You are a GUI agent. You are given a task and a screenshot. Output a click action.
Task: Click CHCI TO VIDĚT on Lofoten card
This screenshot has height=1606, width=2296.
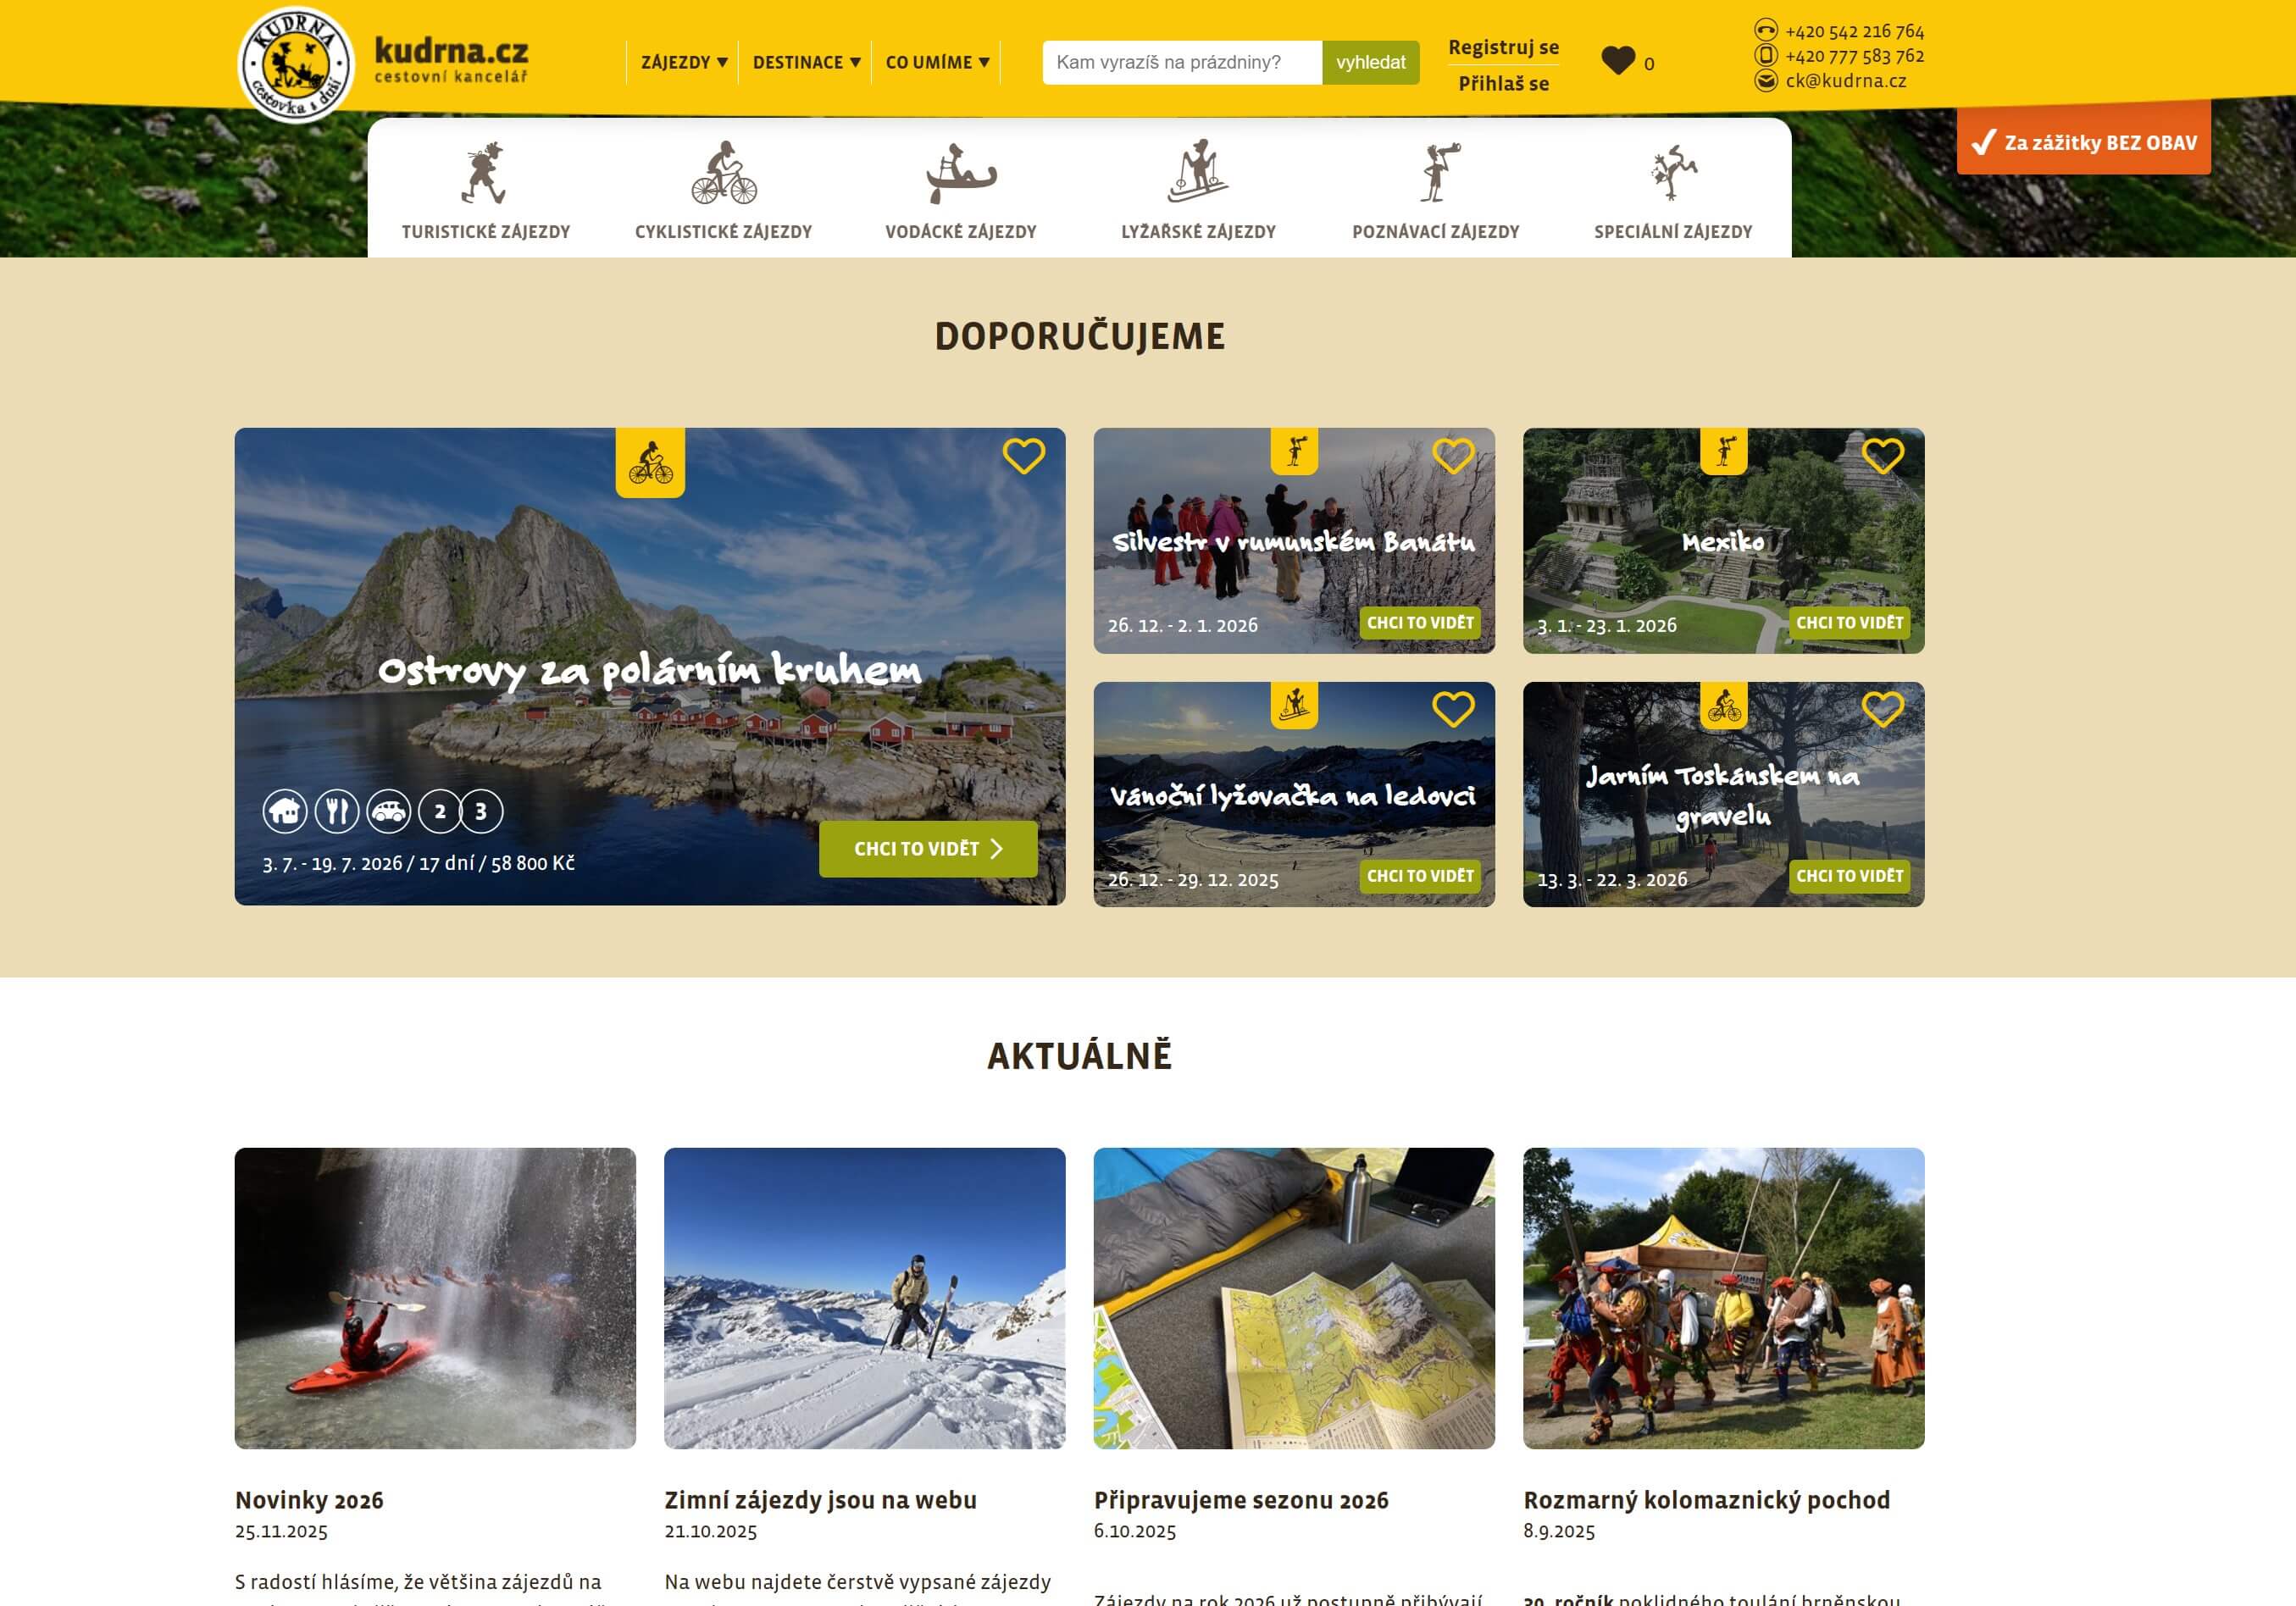click(927, 849)
